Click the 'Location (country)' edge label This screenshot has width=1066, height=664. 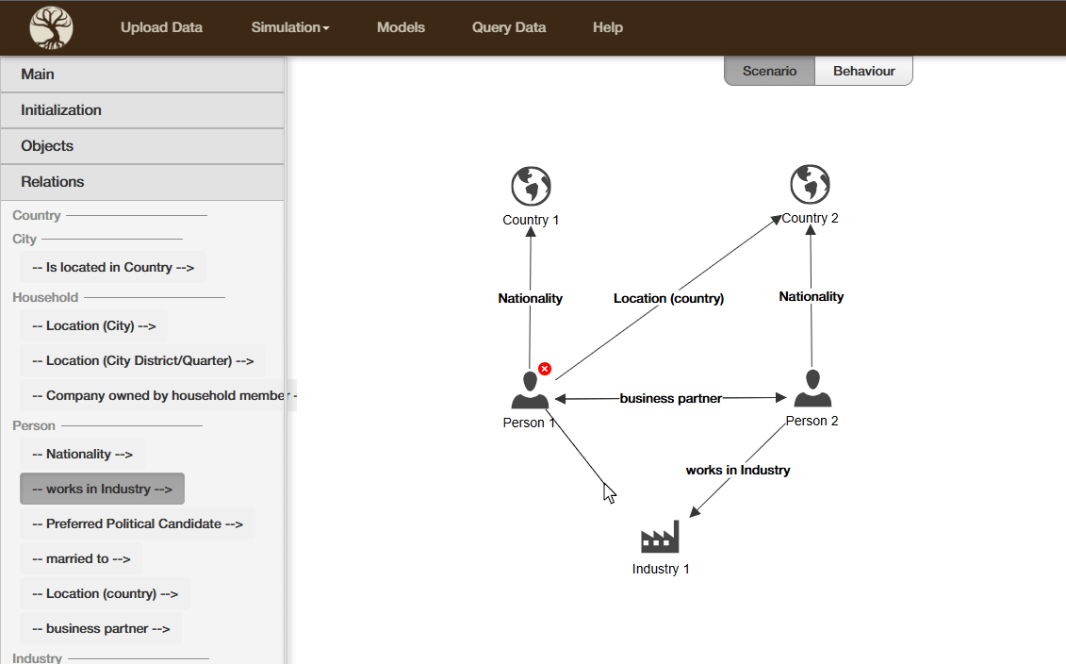(x=668, y=298)
